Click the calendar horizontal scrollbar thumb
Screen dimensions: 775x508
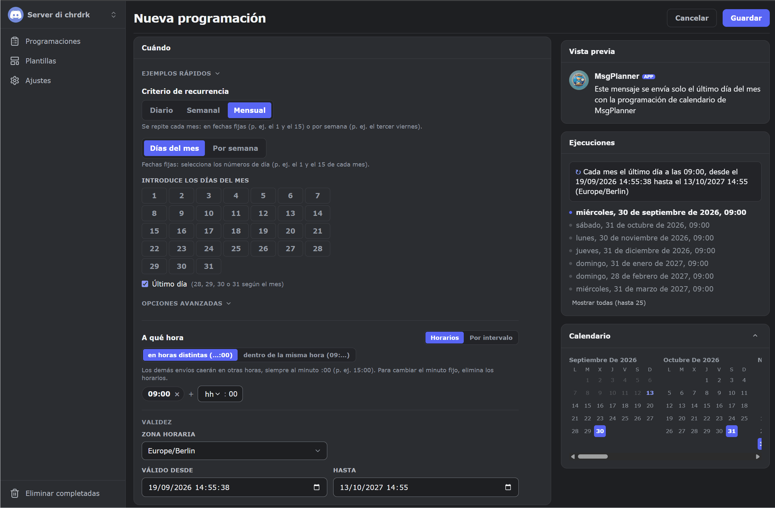pos(593,456)
